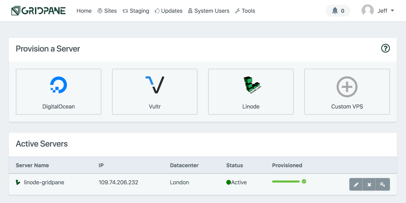The width and height of the screenshot is (406, 203).
Task: Select the linode-gridpane server name
Action: coord(44,182)
